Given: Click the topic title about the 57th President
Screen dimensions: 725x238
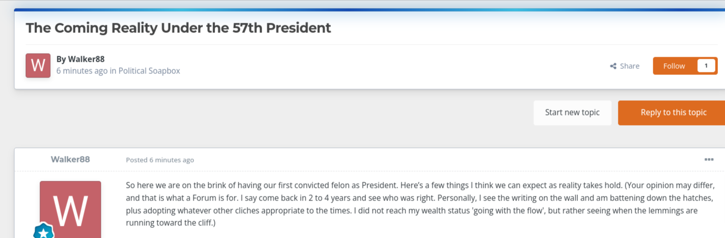Looking at the screenshot, I should tap(178, 27).
